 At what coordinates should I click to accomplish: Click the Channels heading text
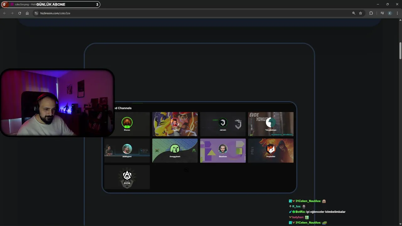[125, 108]
